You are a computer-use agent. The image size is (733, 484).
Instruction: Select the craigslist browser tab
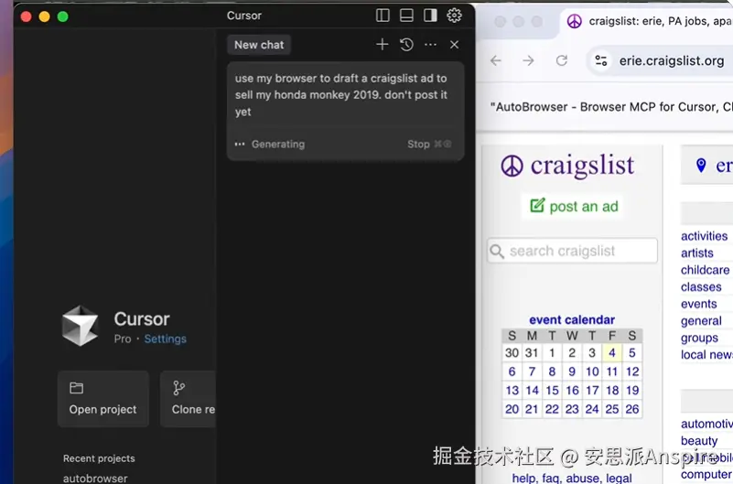click(648, 21)
